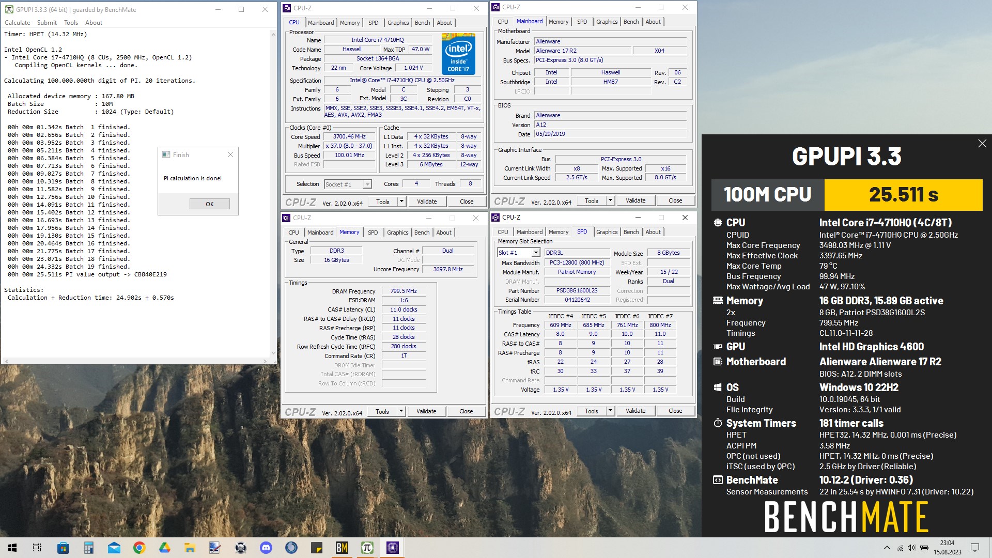Launch Discord from the taskbar
The height and width of the screenshot is (558, 992).
pyautogui.click(x=266, y=548)
